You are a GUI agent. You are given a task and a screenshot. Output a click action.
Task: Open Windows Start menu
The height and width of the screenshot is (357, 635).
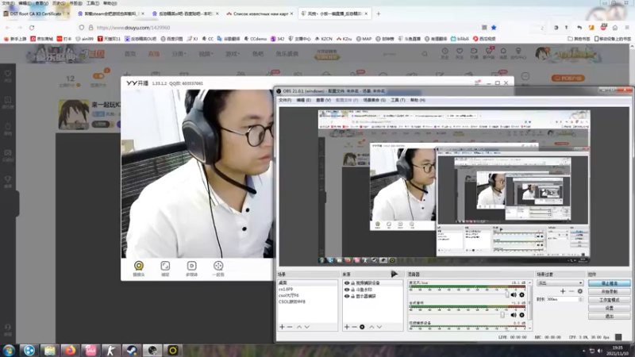(9, 350)
